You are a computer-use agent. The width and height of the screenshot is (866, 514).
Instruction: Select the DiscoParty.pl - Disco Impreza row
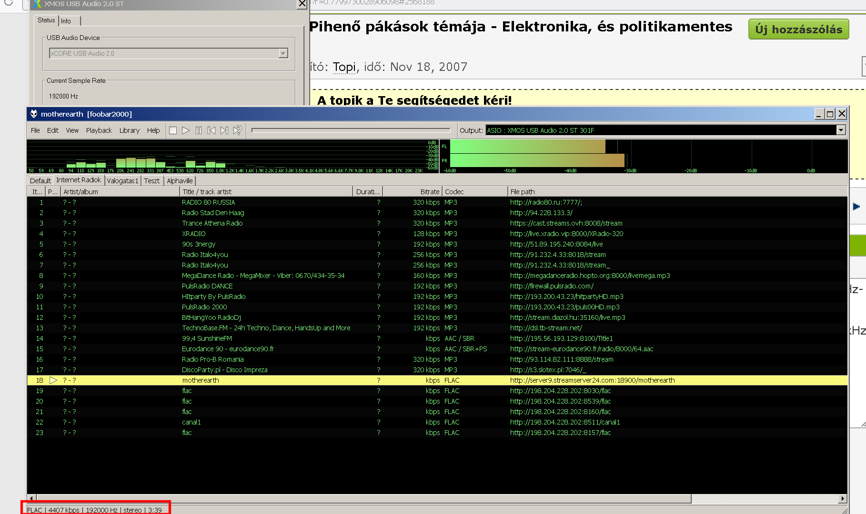coord(437,370)
